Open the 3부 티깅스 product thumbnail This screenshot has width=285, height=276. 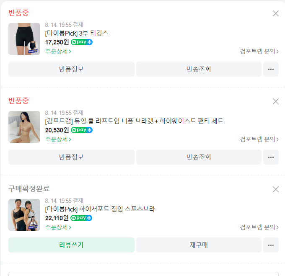pyautogui.click(x=24, y=39)
